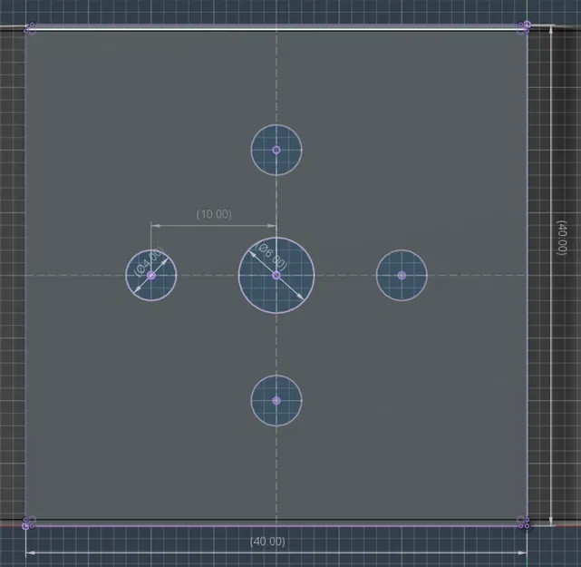The width and height of the screenshot is (581, 567).
Task: Select the vertical (40.00) dimension on right
Action: pos(562,238)
